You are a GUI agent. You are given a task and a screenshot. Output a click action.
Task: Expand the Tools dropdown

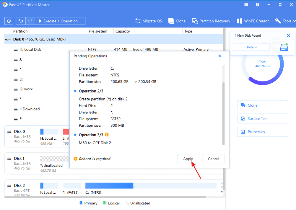(285, 21)
